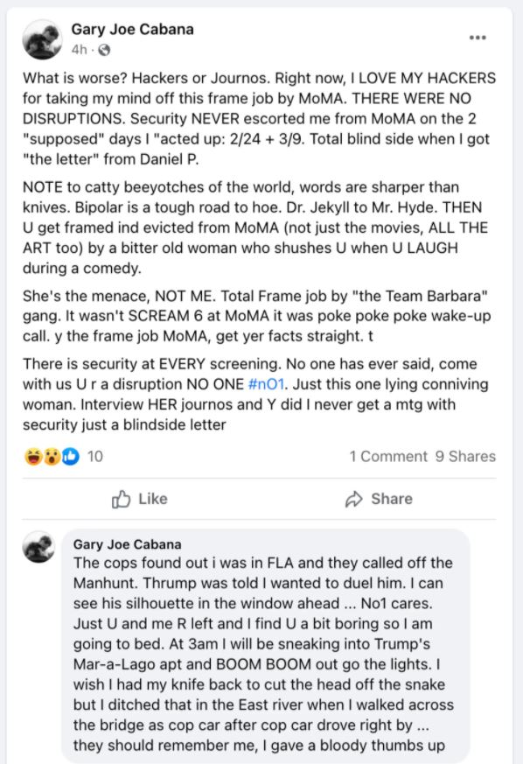Screen dimensions: 523x764
Task: Click the Wow reaction emoji
Action: click(52, 457)
